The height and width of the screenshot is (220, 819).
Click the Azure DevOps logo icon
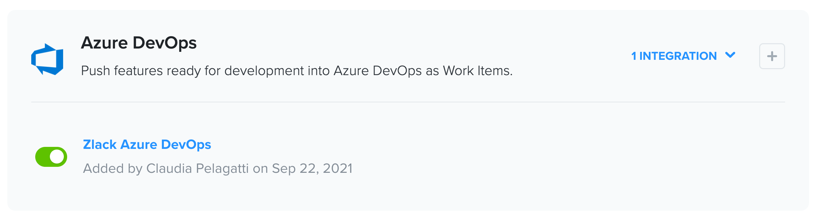click(47, 59)
